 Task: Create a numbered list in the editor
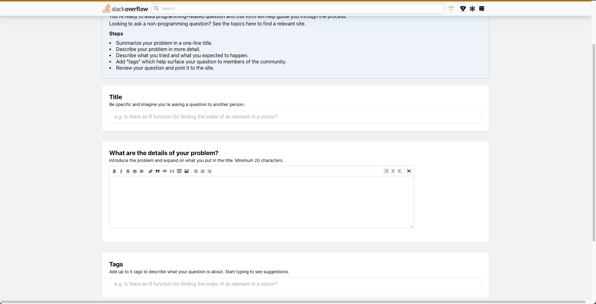(203, 171)
